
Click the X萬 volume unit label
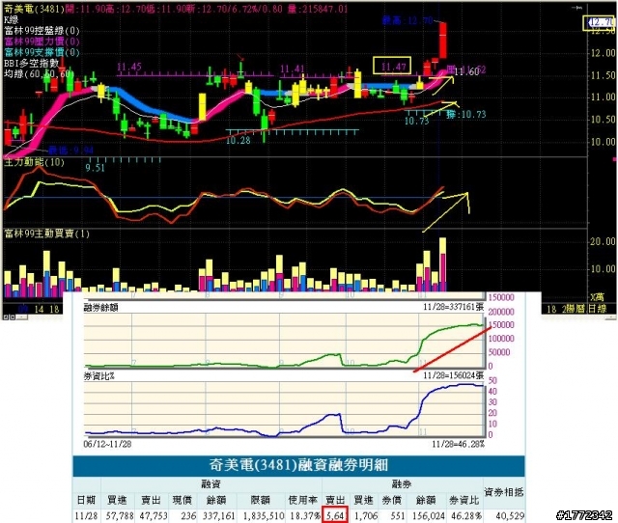pyautogui.click(x=597, y=297)
